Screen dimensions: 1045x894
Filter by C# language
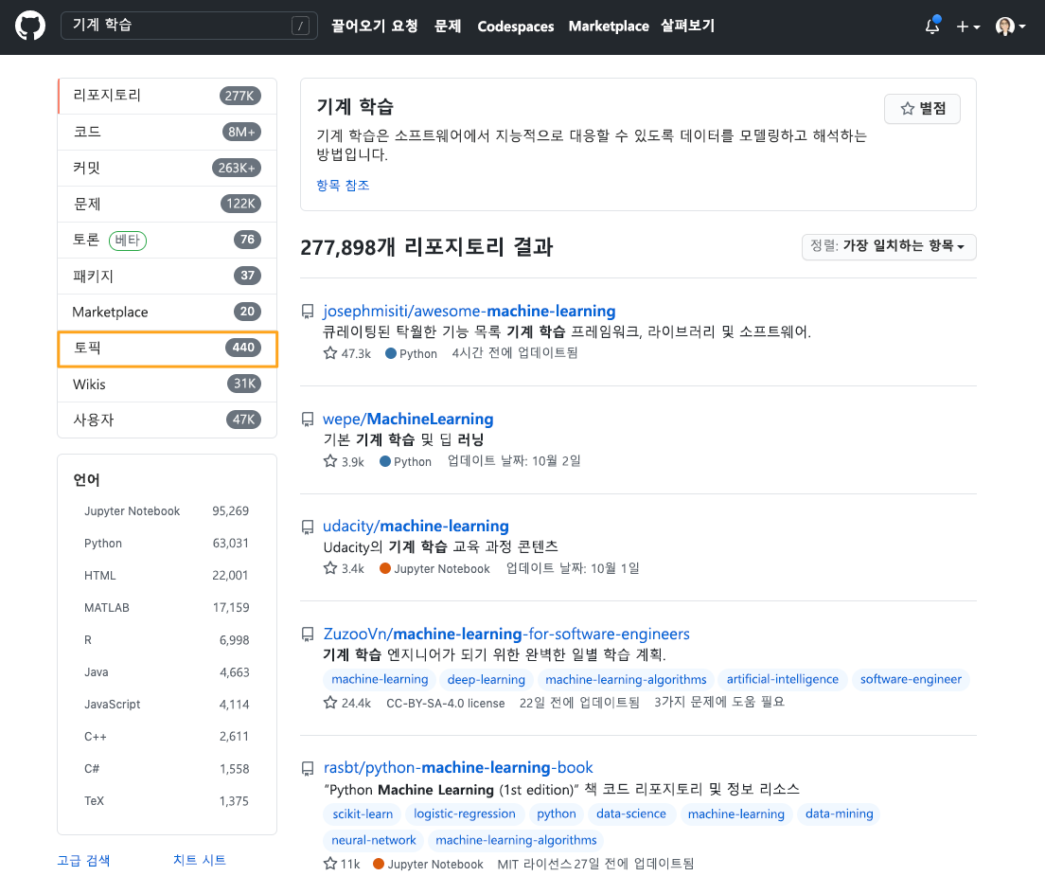(x=167, y=769)
